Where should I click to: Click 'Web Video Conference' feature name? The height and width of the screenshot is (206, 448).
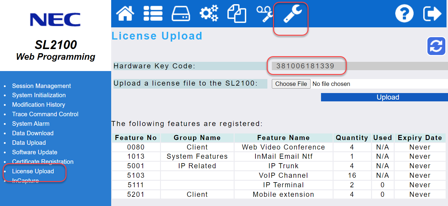click(283, 147)
